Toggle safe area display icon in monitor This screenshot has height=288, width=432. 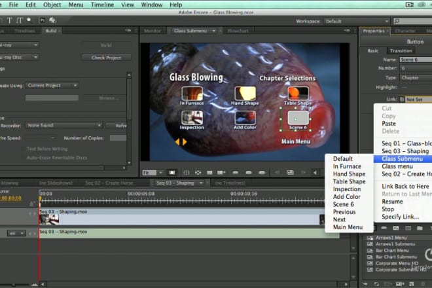click(187, 173)
